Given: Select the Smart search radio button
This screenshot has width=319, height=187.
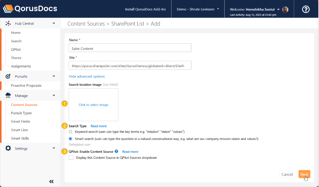Looking at the screenshot, I should pos(71,139).
